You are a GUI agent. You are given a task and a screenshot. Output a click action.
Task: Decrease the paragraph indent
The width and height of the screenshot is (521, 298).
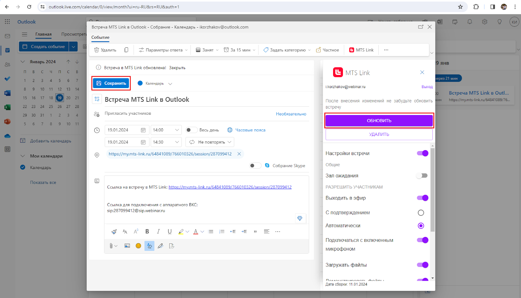click(x=233, y=232)
